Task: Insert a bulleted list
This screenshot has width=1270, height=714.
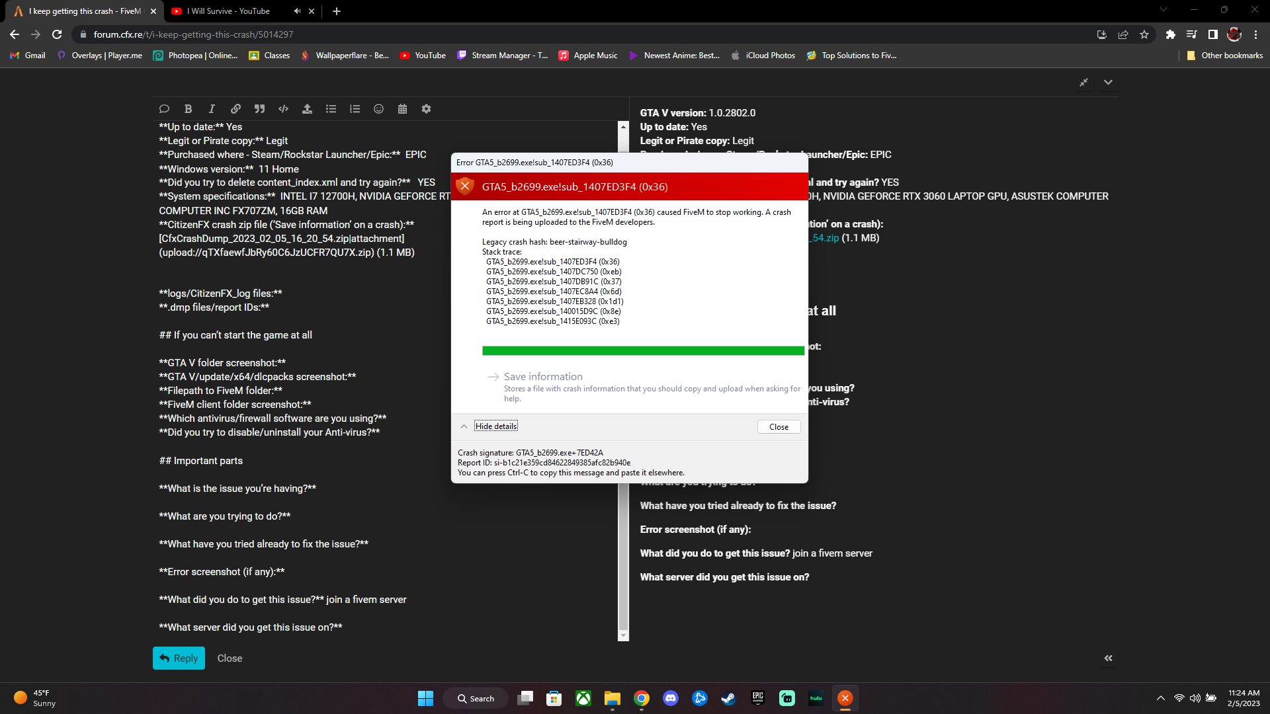Action: (x=331, y=109)
